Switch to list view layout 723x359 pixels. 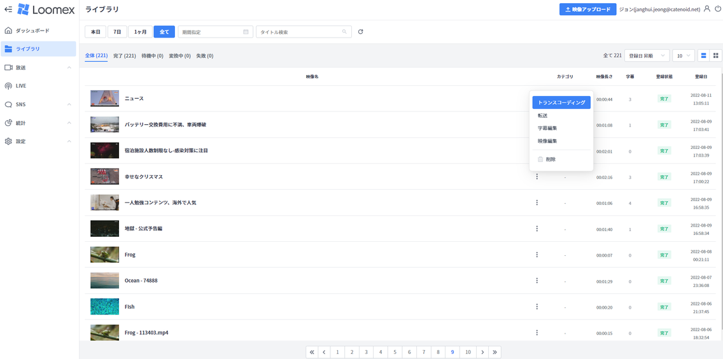(703, 56)
